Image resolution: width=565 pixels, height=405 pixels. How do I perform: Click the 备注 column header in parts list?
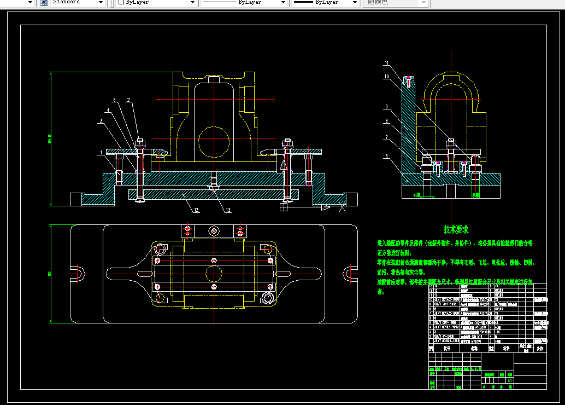(540, 348)
